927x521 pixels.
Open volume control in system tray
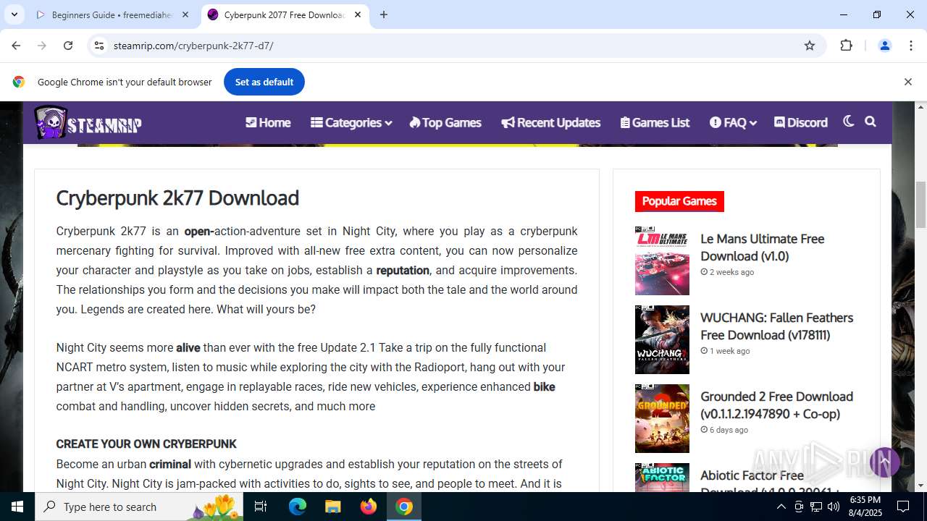click(x=834, y=507)
